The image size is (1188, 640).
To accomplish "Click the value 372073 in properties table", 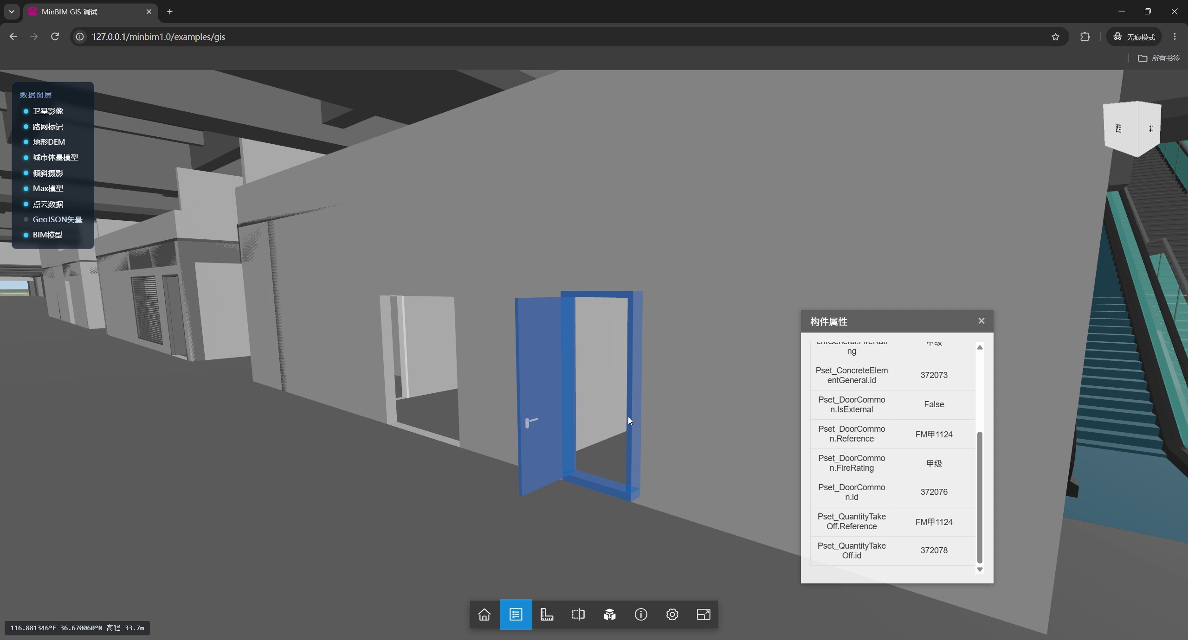I will pyautogui.click(x=934, y=375).
